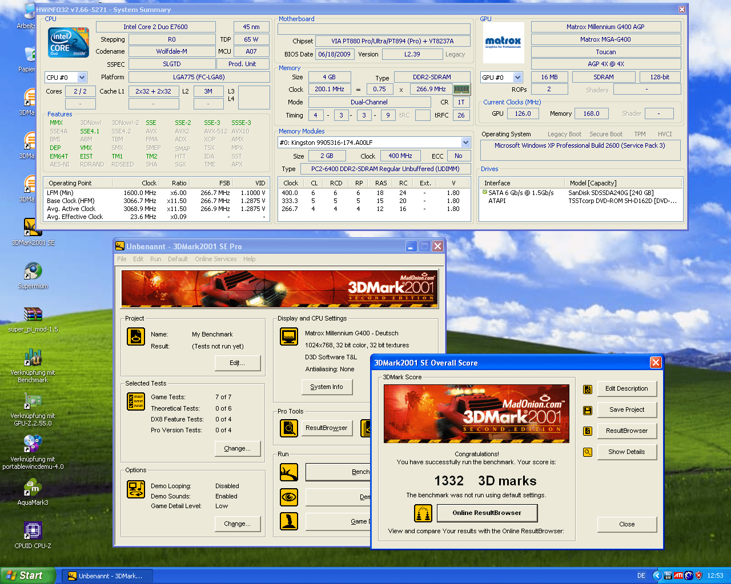This screenshot has width=731, height=584.
Task: Open the Default menu in 3DMark2001
Action: click(178, 259)
